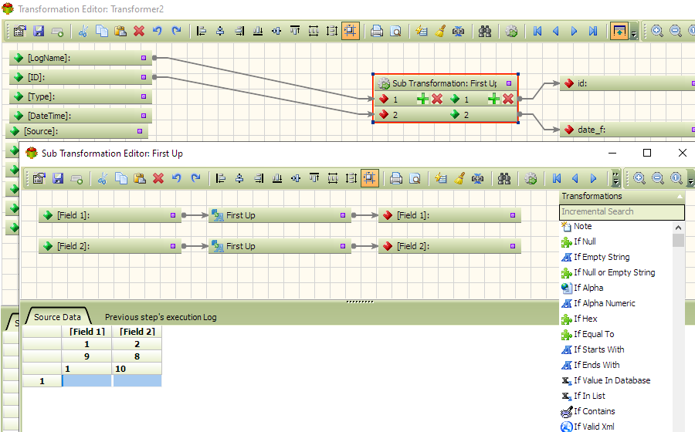Toggle the highlighted panel button in Transformer2 toolbar
Screen dimensions: 695x432
tap(619, 31)
